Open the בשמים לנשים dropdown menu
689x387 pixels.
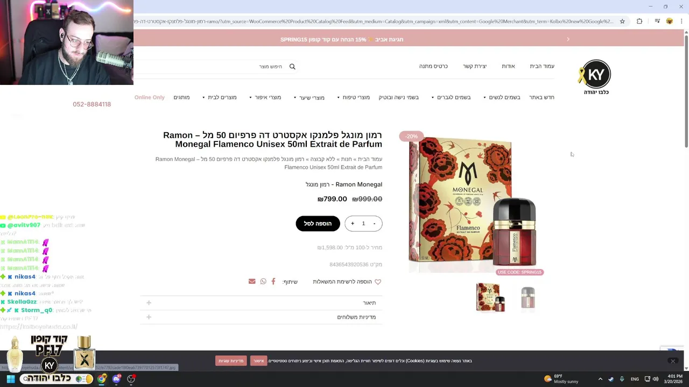point(502,97)
